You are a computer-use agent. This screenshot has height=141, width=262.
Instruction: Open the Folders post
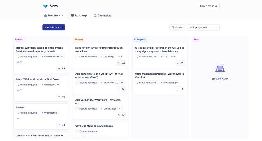coord(20,107)
